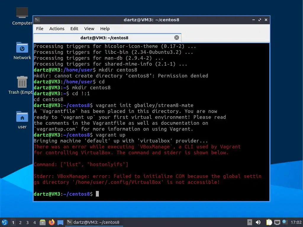Open the network status tray icon
Viewport: 303px width, 227px height.
[277, 222]
